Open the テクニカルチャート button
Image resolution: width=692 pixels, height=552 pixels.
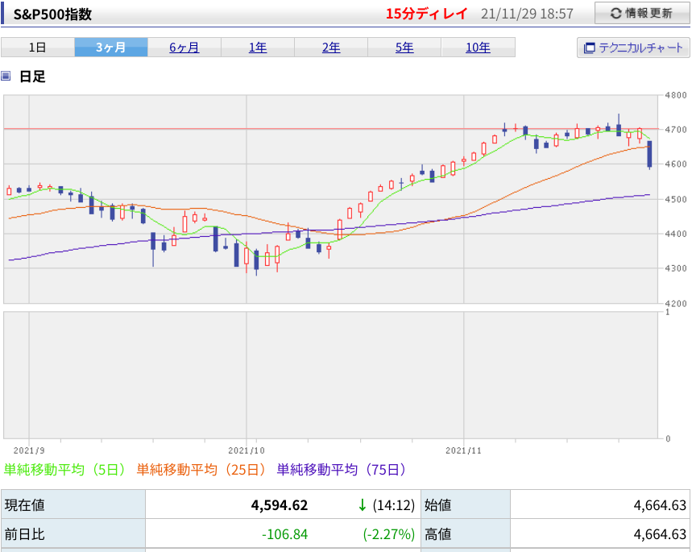click(x=633, y=48)
